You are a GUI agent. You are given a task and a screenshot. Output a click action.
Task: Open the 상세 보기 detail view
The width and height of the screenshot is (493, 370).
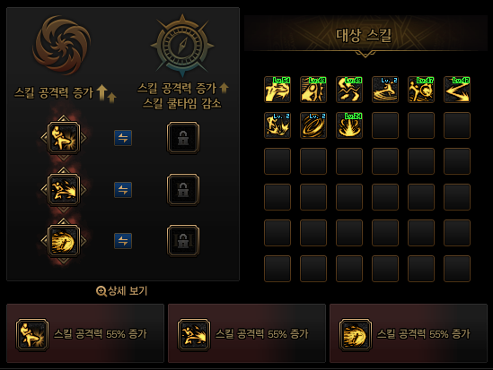click(128, 291)
